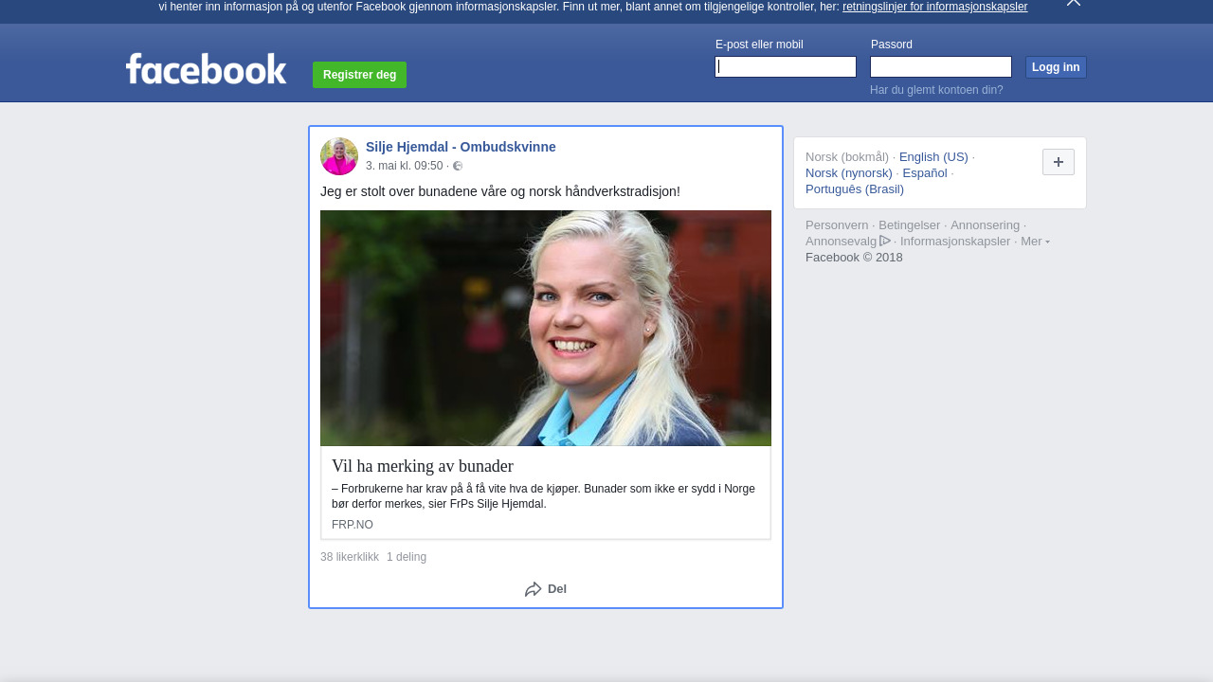Click the share arrow icon beside 'Del'
Image resolution: width=1213 pixels, height=682 pixels.
[x=534, y=589]
